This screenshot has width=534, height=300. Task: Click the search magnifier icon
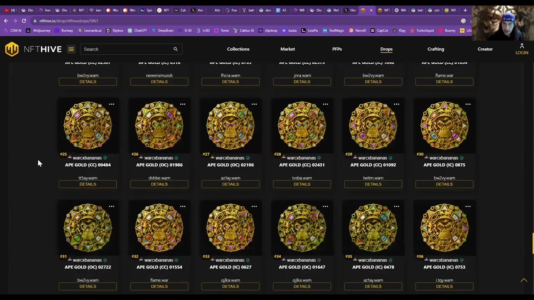pos(176,49)
